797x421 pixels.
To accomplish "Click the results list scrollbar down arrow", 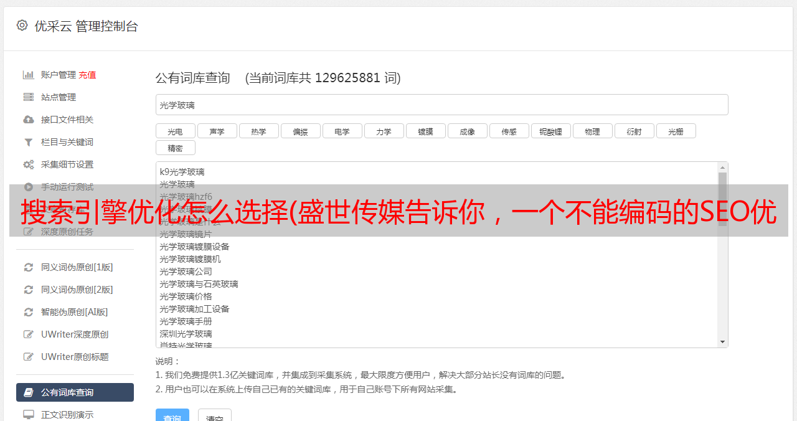I will [722, 342].
